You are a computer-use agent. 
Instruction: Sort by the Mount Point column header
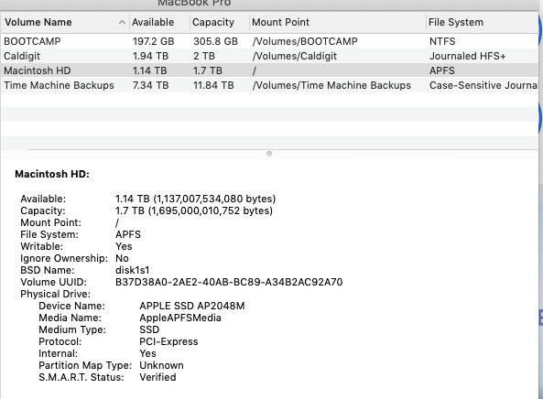tap(338, 22)
